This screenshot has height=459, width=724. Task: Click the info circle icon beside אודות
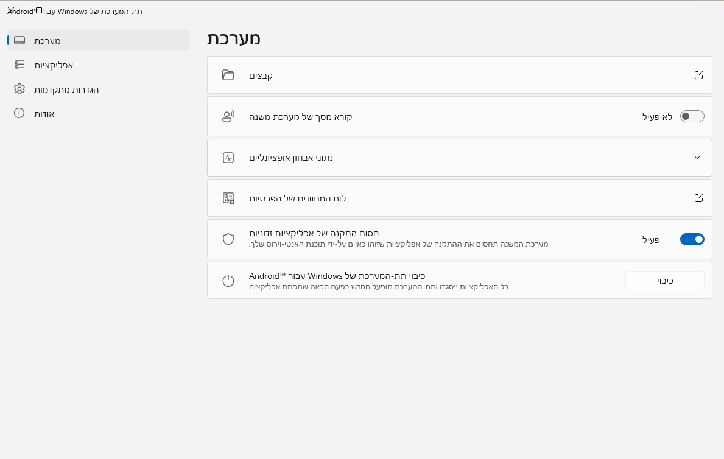[x=19, y=113]
